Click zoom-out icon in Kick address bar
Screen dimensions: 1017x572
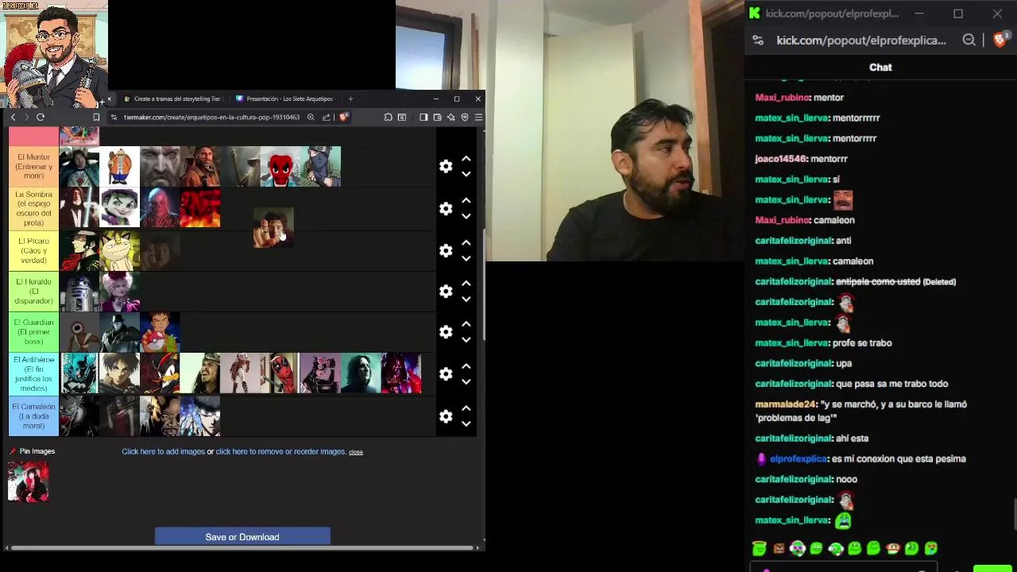(969, 41)
